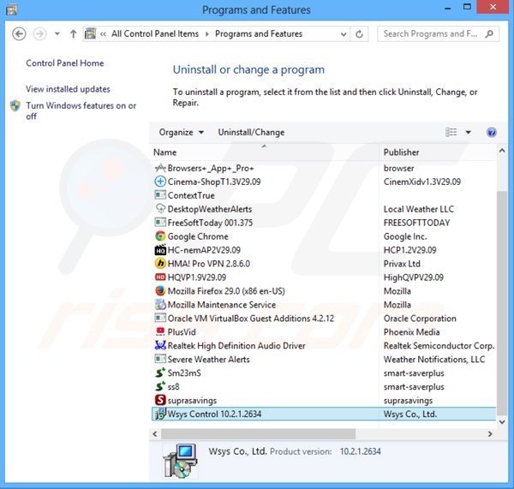The height and width of the screenshot is (489, 514).
Task: Select Mozilla Maintenance Service icon
Action: (160, 305)
